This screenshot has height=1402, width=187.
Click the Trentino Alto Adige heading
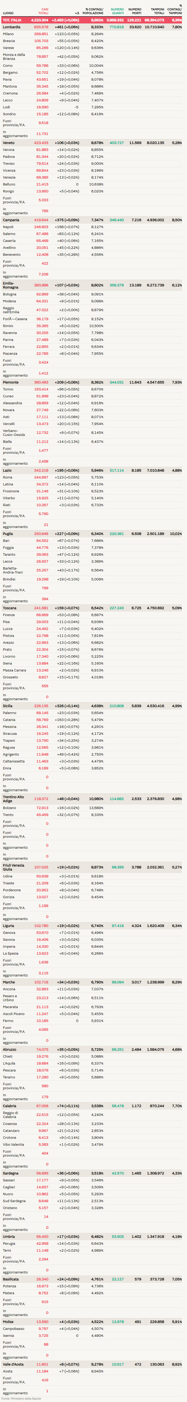pyautogui.click(x=13, y=799)
